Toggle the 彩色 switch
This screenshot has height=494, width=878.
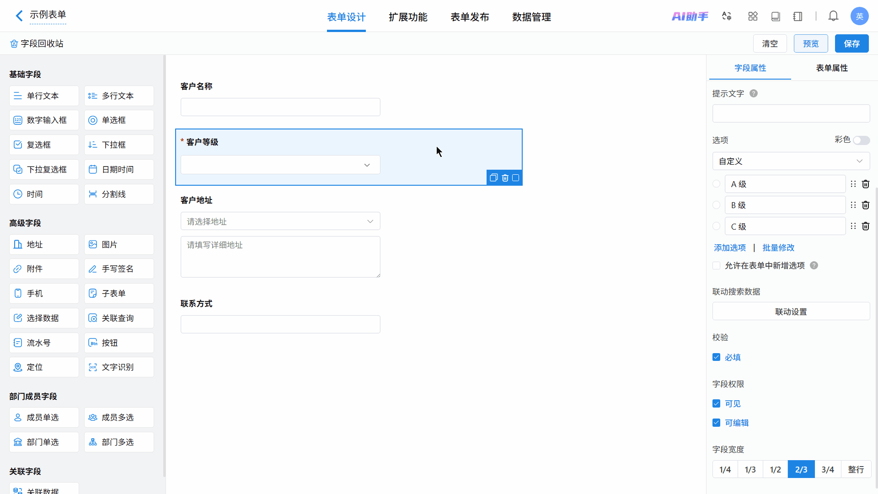click(x=861, y=140)
